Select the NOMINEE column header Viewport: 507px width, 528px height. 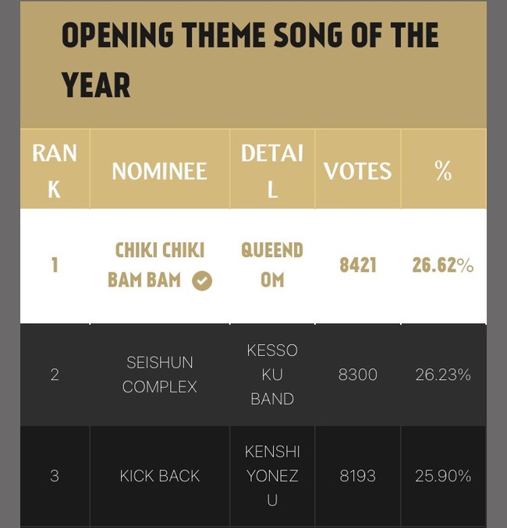[x=160, y=171]
